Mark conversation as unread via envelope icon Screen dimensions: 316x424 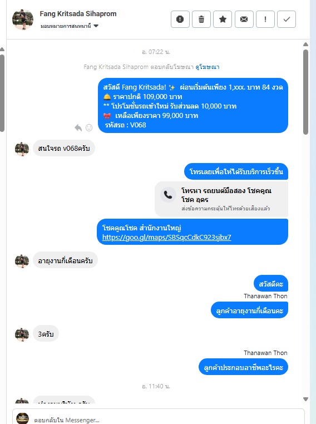244,19
